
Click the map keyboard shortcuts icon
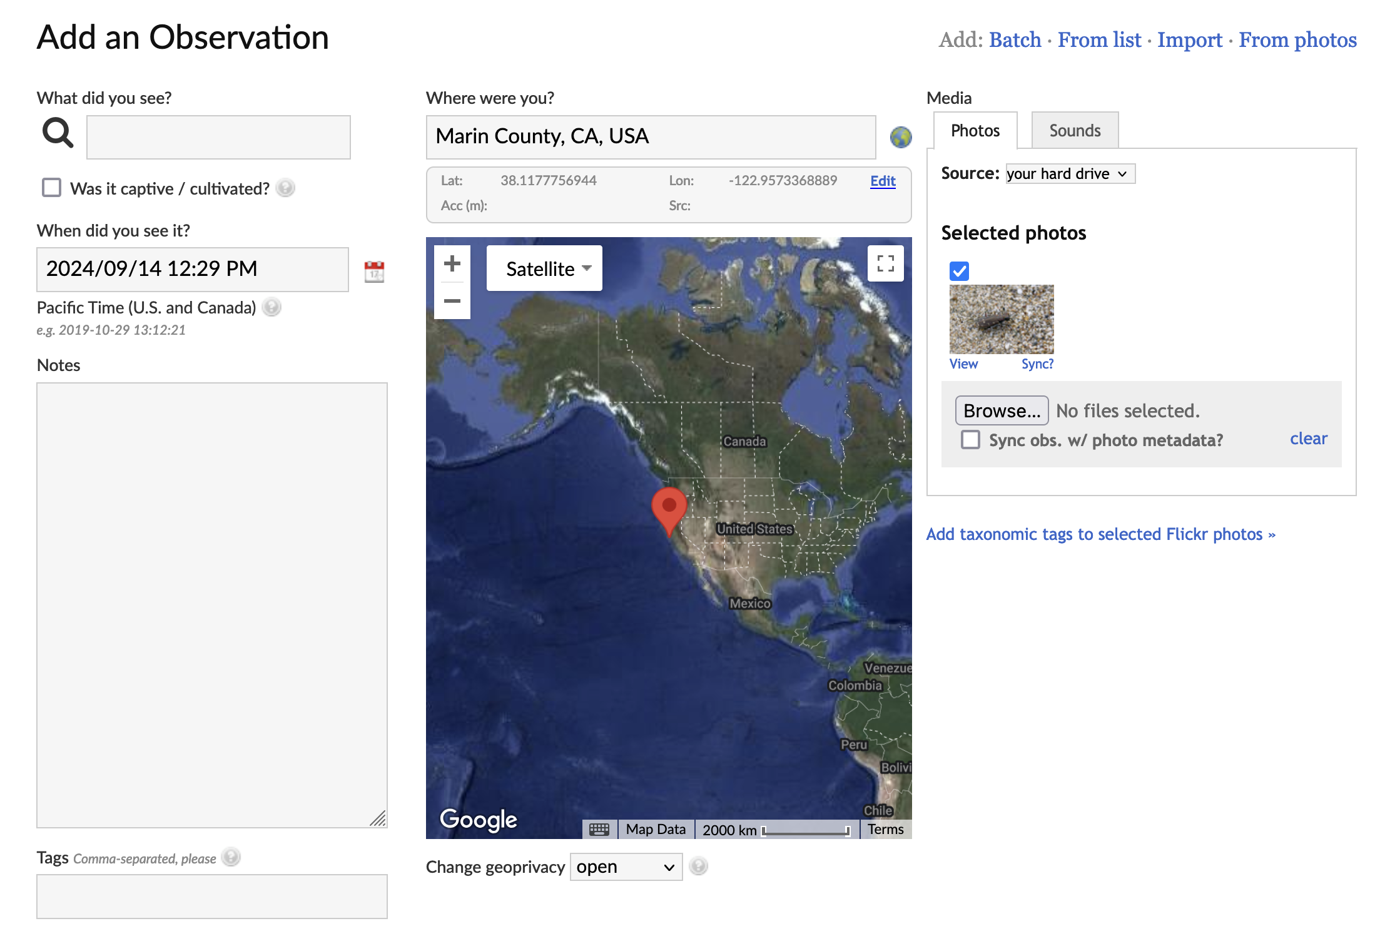[x=599, y=830]
